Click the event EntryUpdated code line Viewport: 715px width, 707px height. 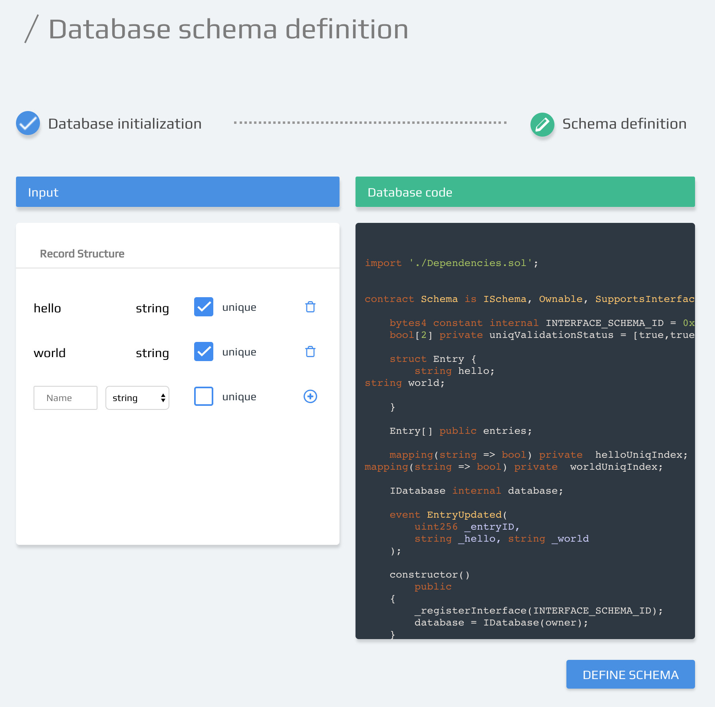click(x=448, y=514)
